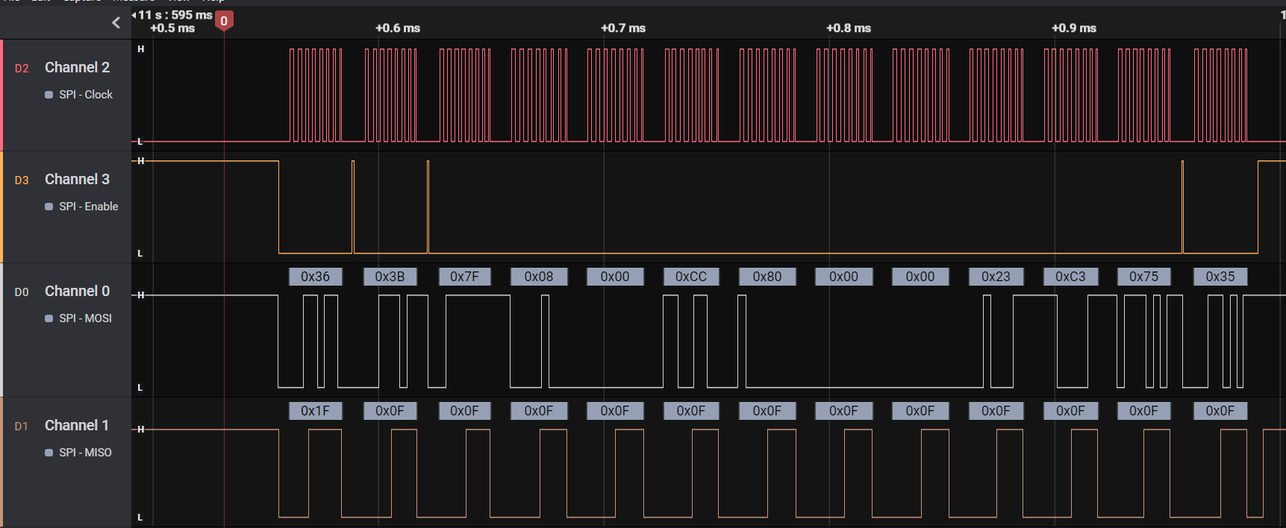Click the SPI - Enable analyzer label

89,207
